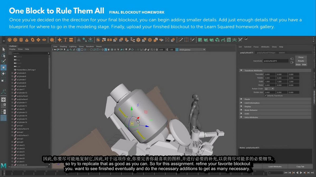Create a polygon cone from shelf
The width and height of the screenshot is (316, 177).
(x=27, y=40)
